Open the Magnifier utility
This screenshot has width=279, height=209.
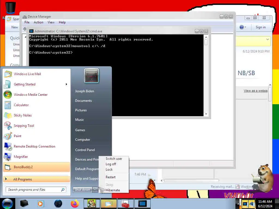[x=37, y=156]
